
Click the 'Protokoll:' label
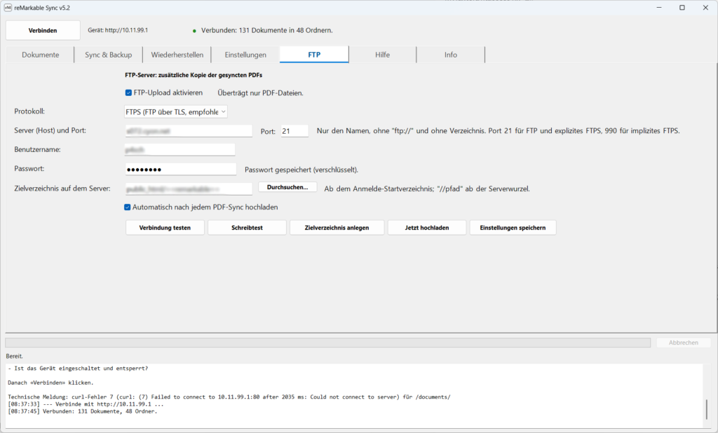pyautogui.click(x=29, y=111)
